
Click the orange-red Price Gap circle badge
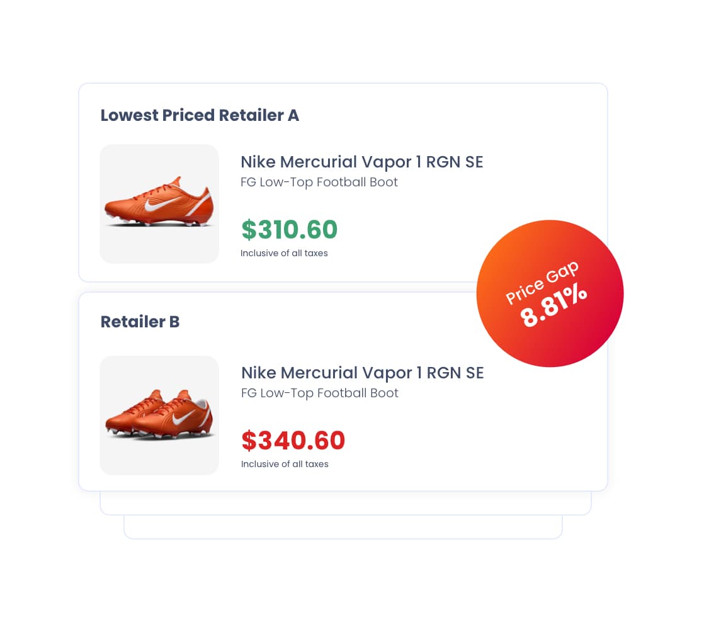point(550,293)
